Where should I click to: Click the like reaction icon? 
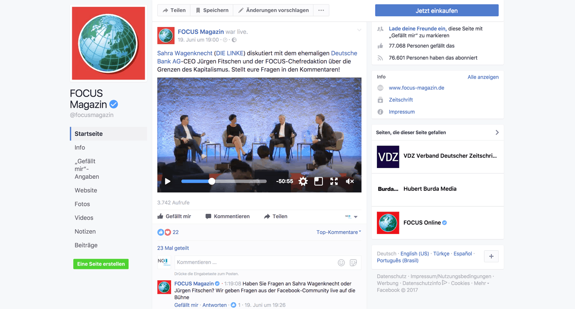[161, 232]
